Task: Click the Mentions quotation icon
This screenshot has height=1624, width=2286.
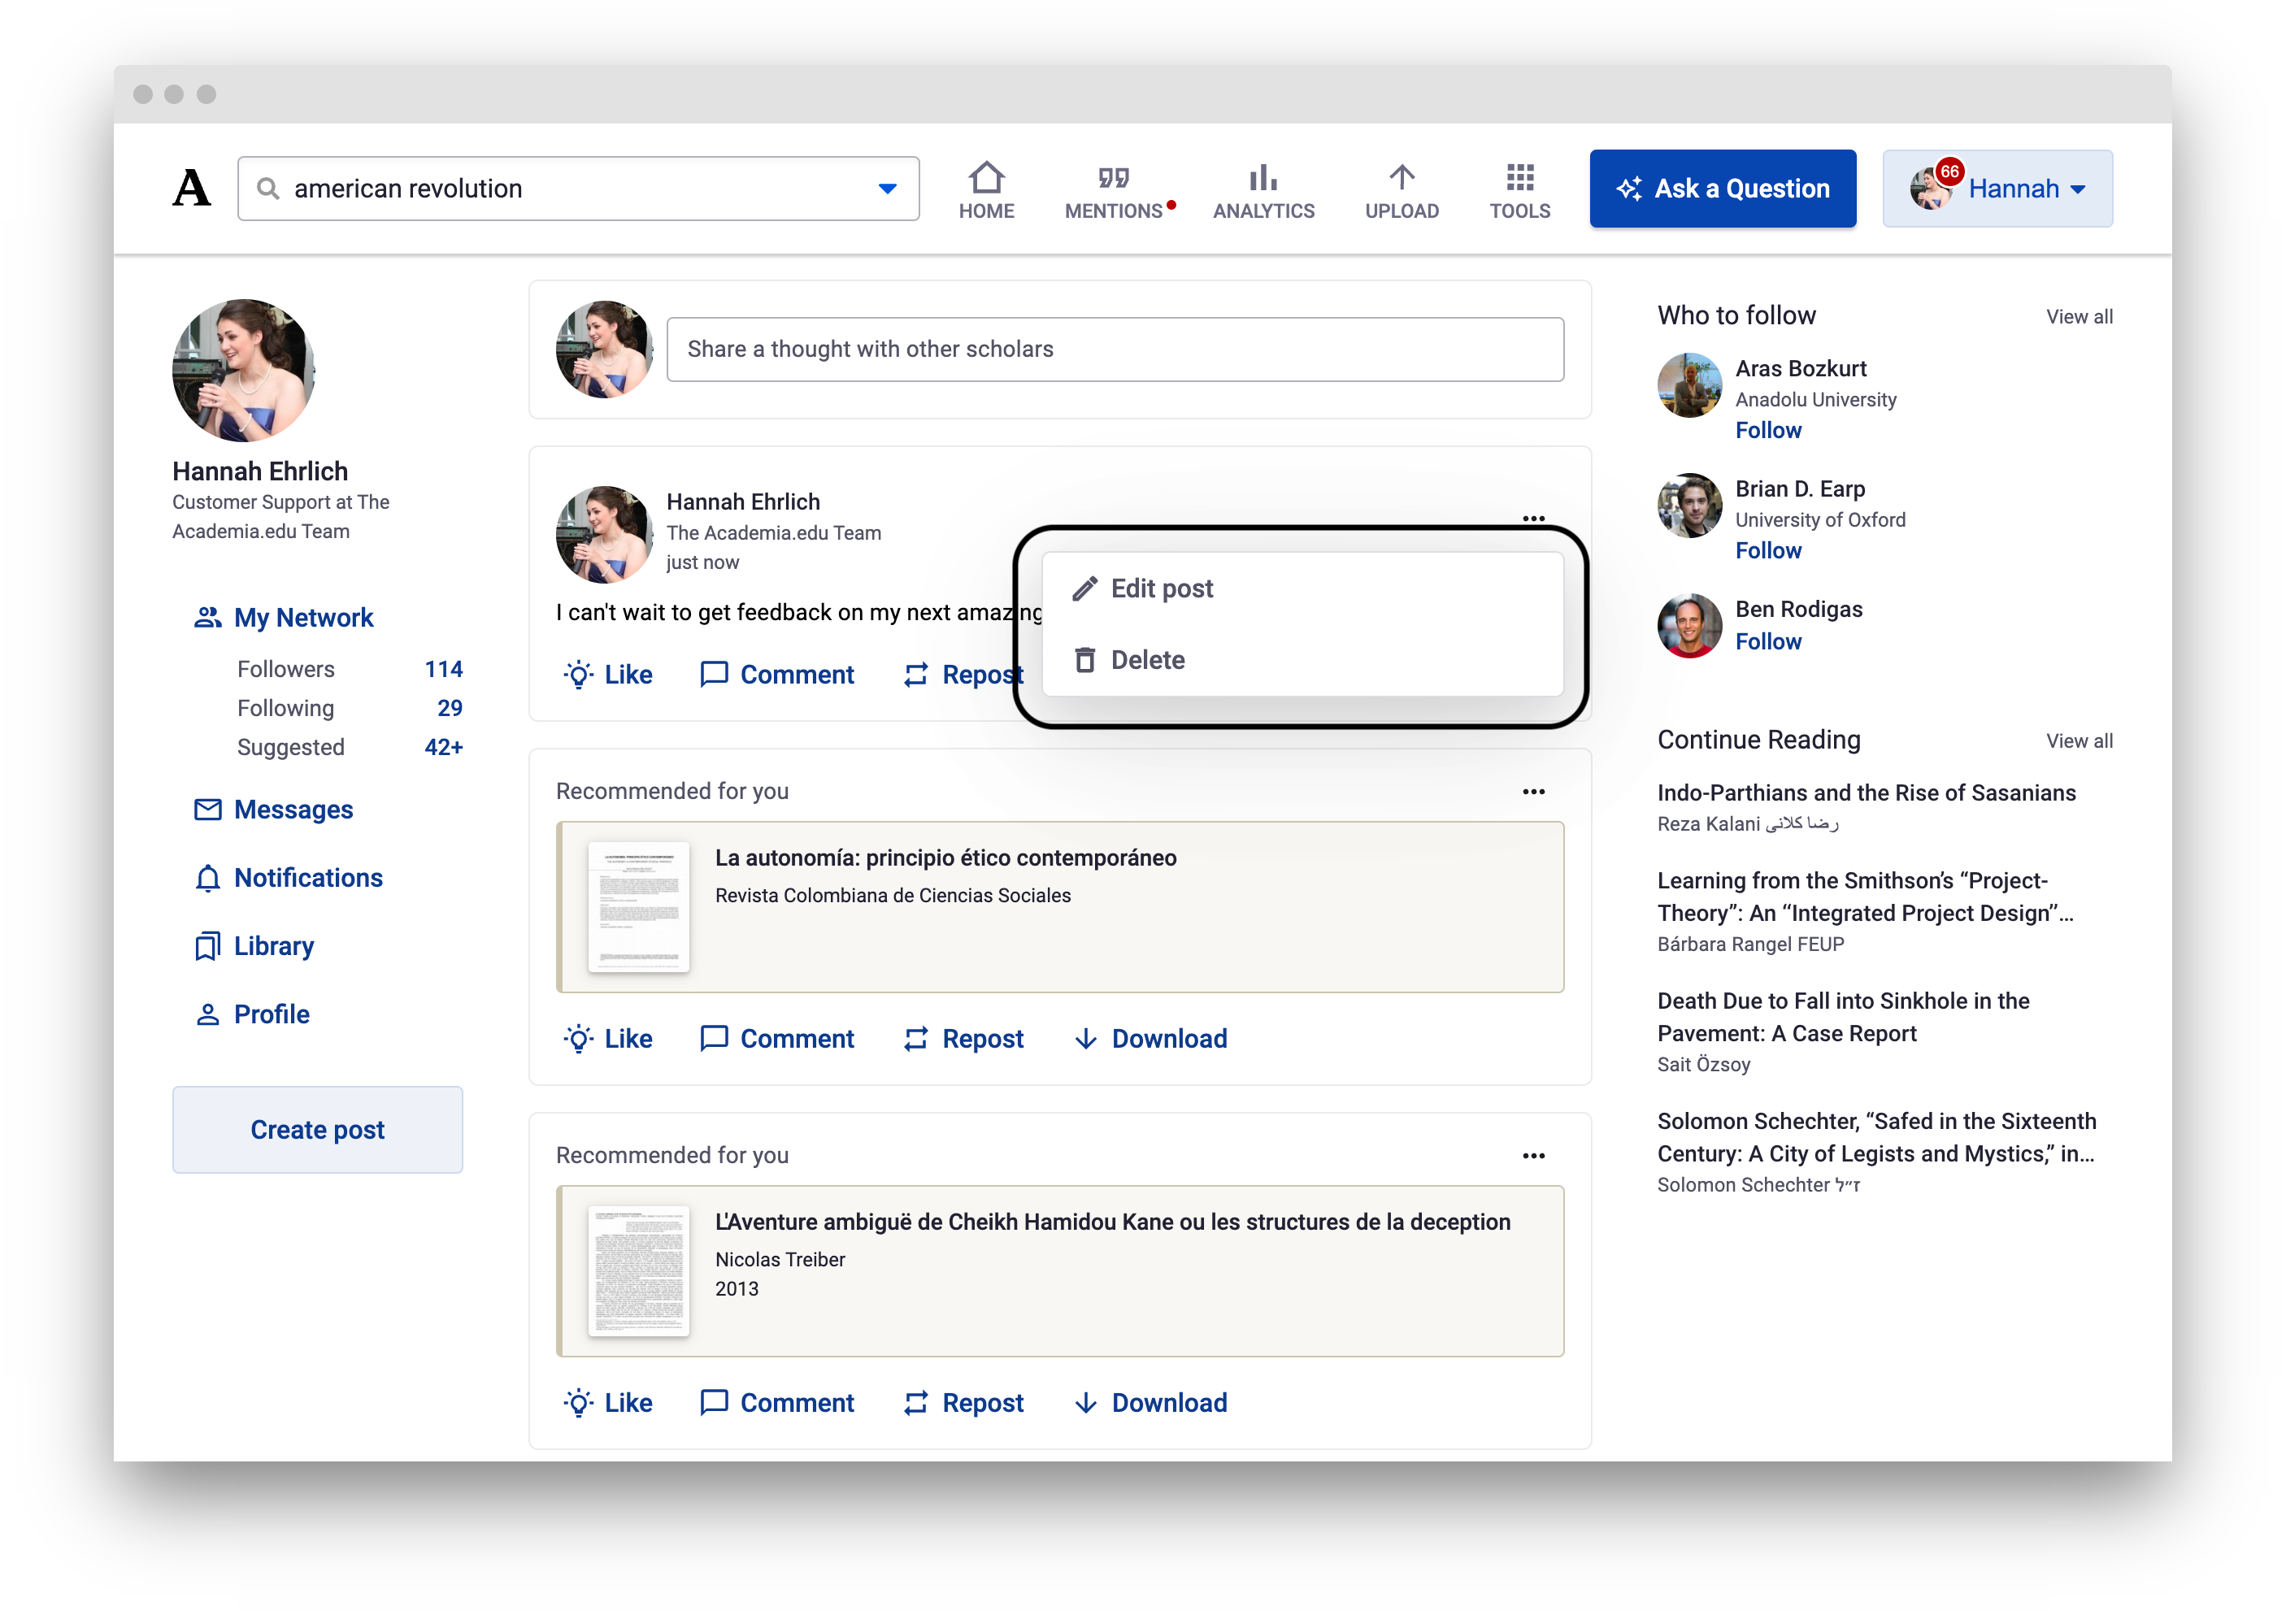Action: (1112, 178)
